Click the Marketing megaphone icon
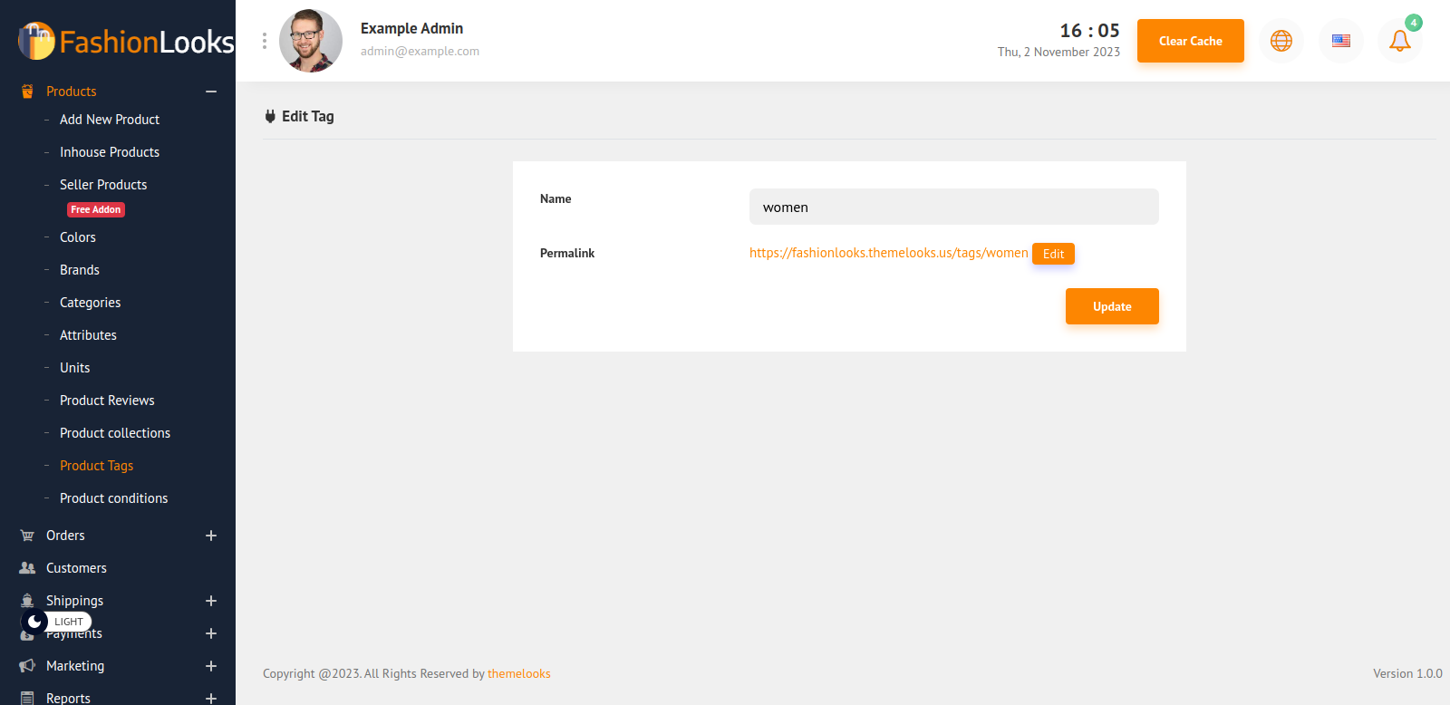This screenshot has width=1450, height=705. pos(27,666)
